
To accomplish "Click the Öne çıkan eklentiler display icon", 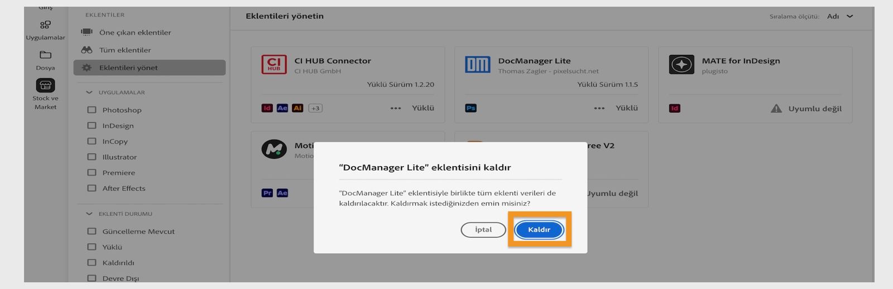I will pyautogui.click(x=87, y=32).
